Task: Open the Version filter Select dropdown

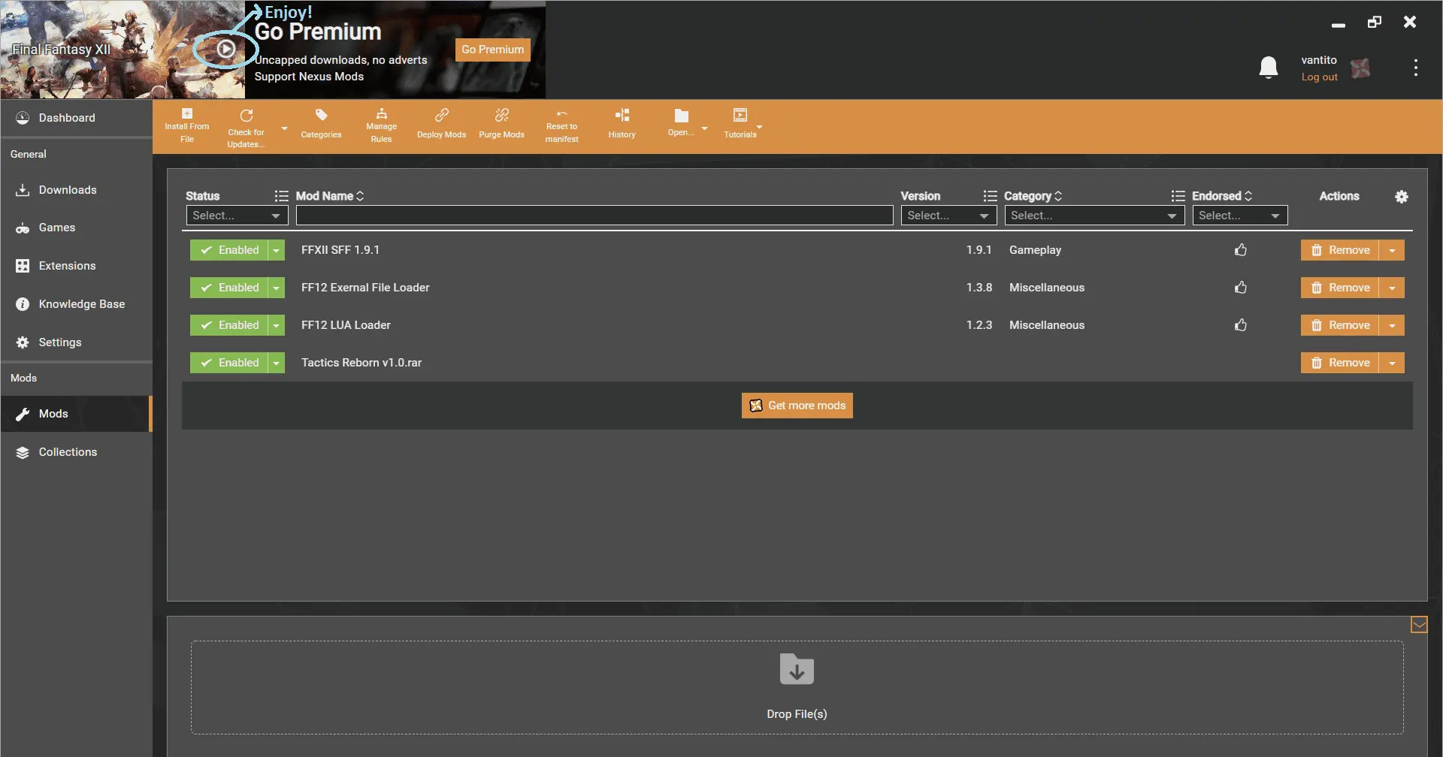Action: pos(948,216)
